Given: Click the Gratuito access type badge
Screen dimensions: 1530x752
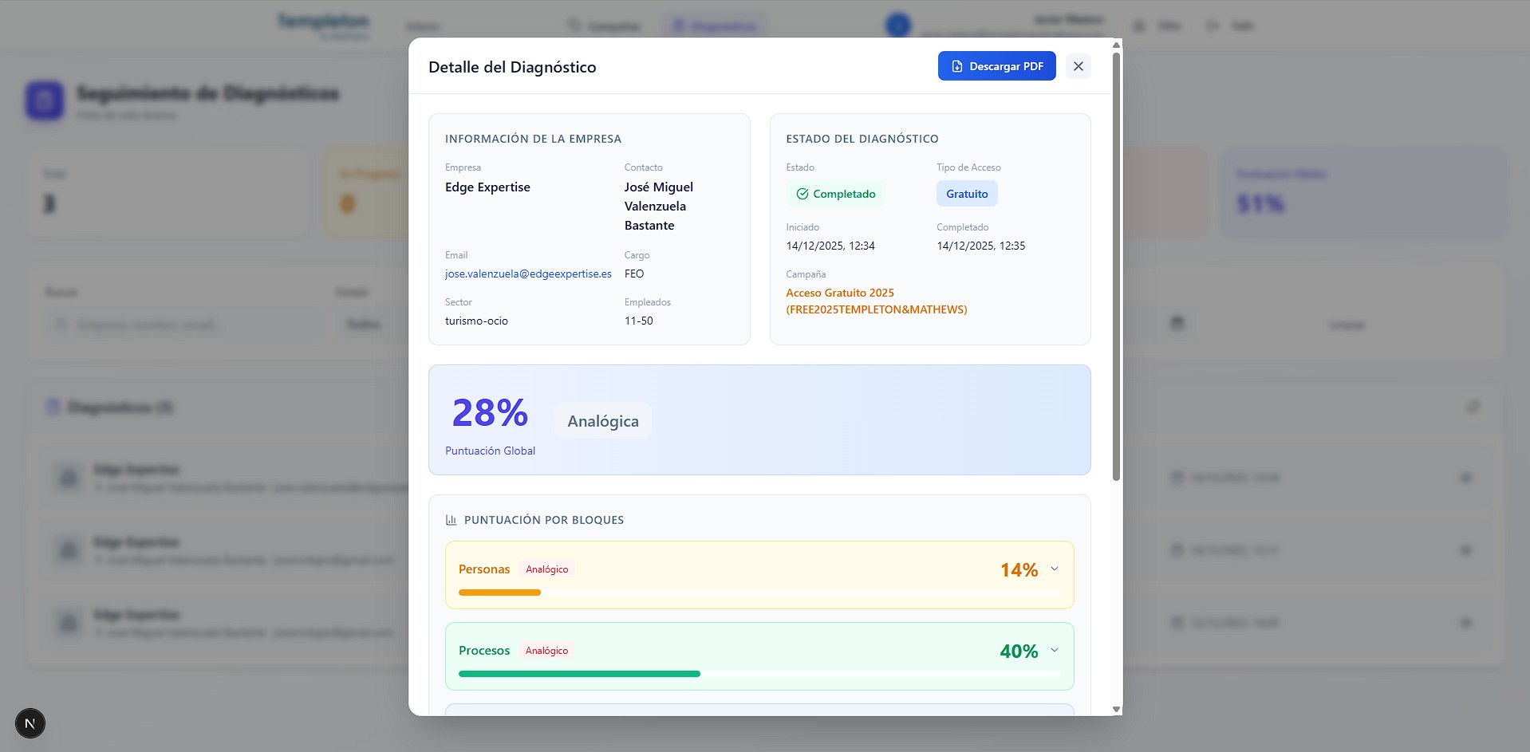Looking at the screenshot, I should coord(966,194).
